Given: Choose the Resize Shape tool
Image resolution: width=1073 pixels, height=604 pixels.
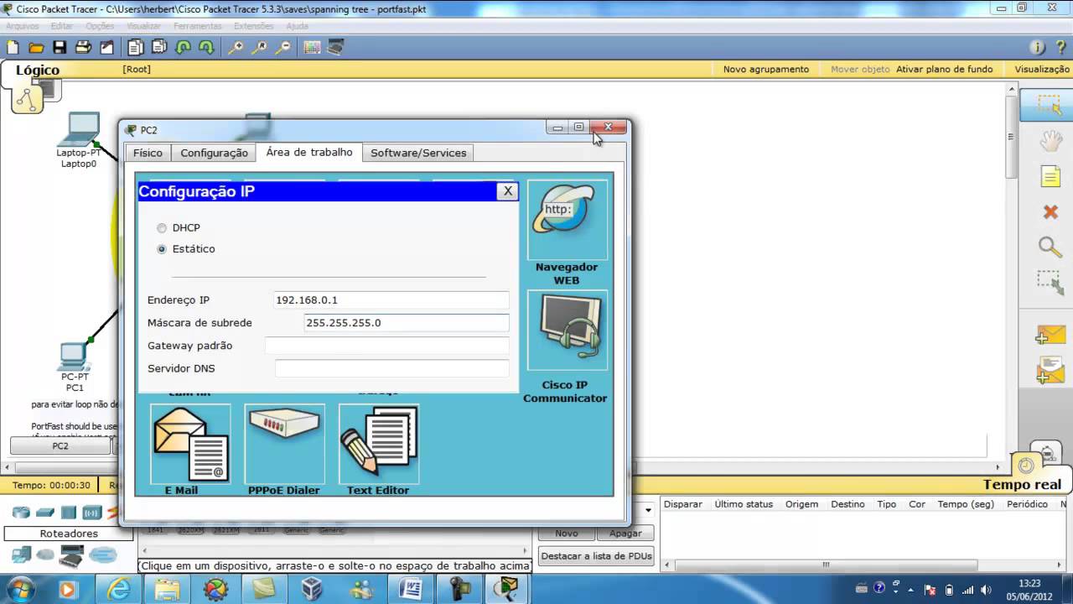Looking at the screenshot, I should click(1050, 283).
